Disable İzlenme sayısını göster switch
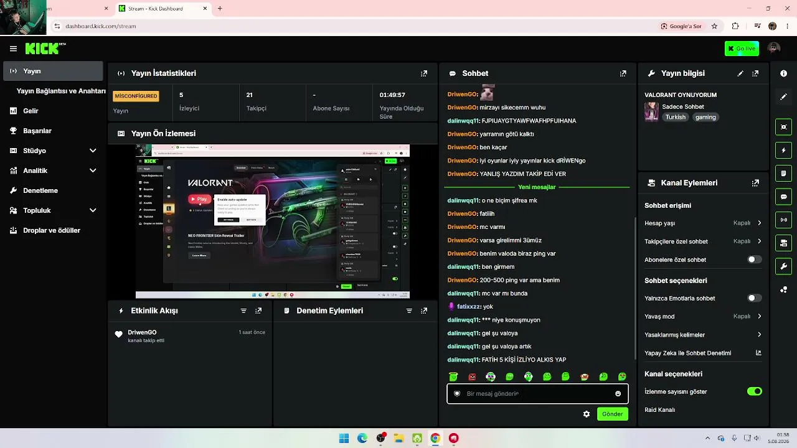 [x=754, y=391]
